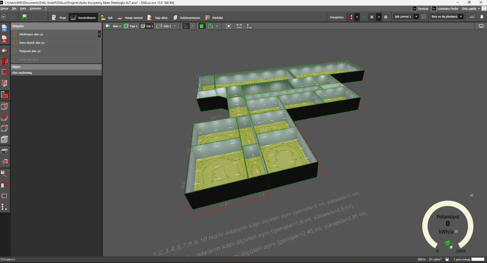Screen dimensions: 487x263
Task: Open the ? help menu
Action: [46, 8]
